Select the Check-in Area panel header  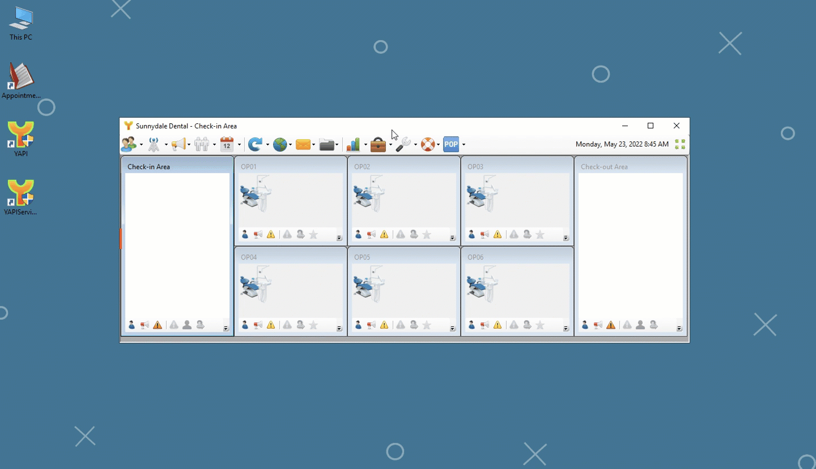(177, 166)
